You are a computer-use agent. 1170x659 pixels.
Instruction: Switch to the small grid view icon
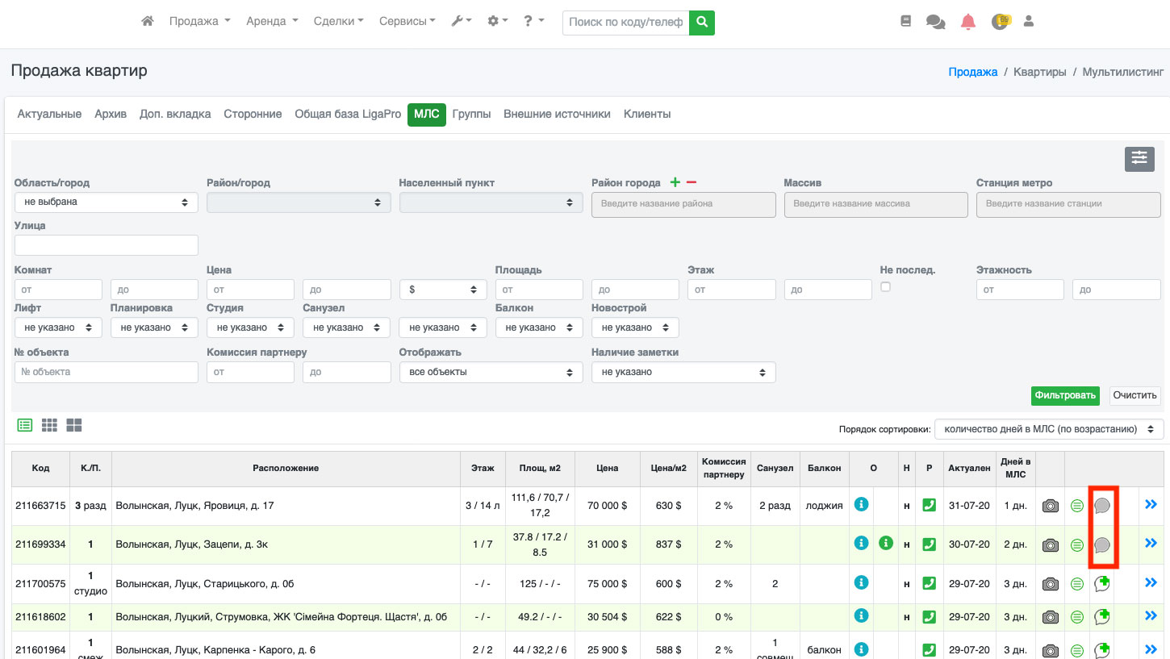coord(49,425)
